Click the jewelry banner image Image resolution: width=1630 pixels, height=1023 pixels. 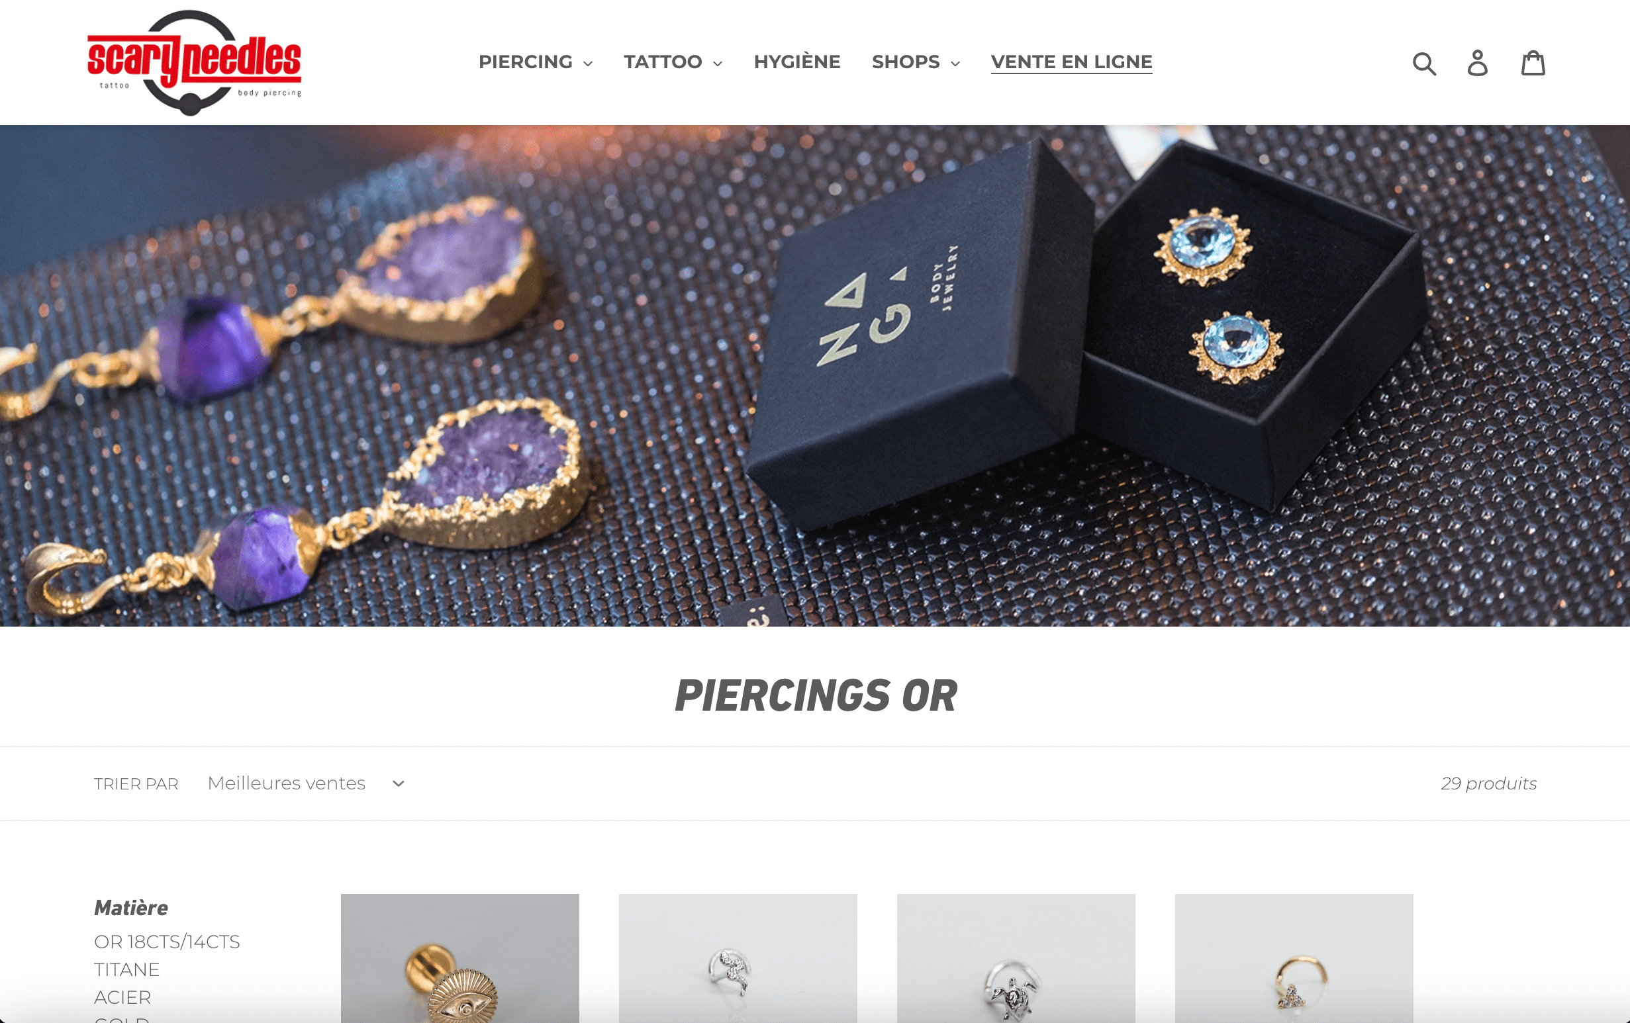pyautogui.click(x=815, y=375)
